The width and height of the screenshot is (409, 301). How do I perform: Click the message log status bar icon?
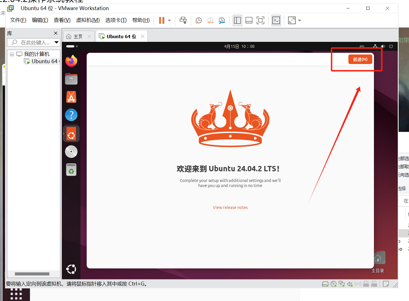[386, 284]
